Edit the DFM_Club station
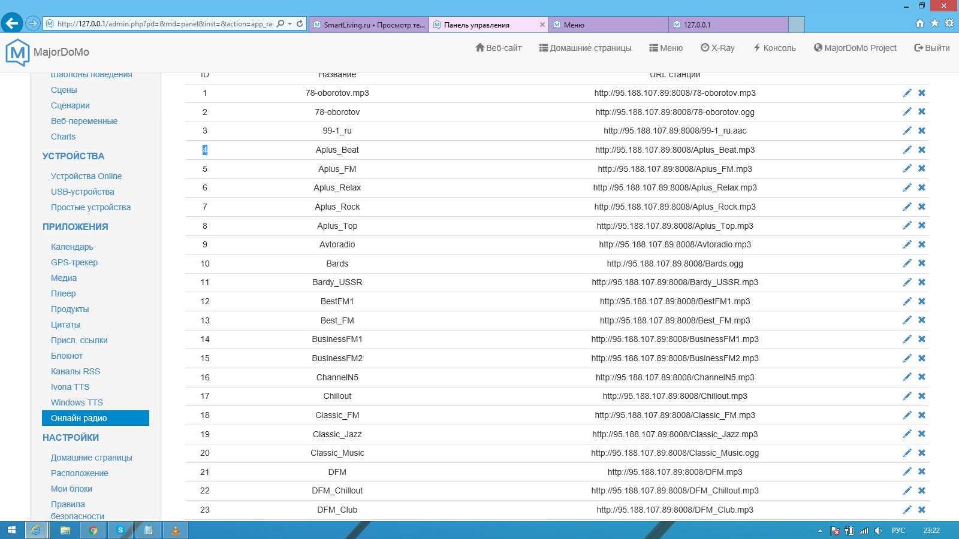 907,510
